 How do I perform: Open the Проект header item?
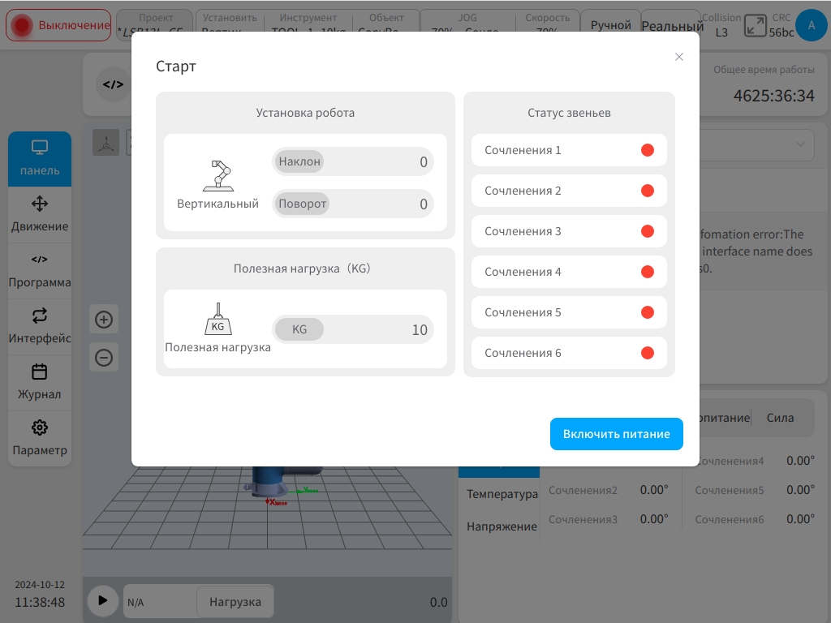155,24
